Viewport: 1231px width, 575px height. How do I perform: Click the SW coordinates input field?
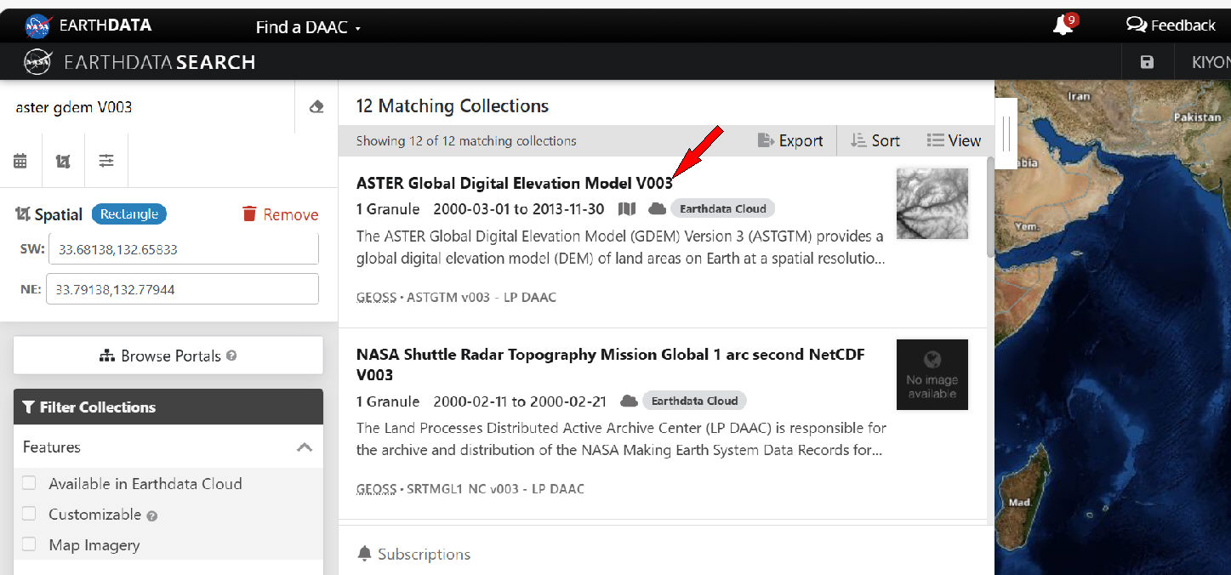[x=183, y=250]
